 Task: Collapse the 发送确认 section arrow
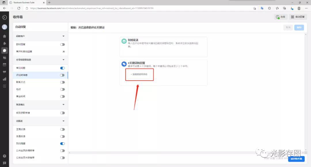[63, 105]
